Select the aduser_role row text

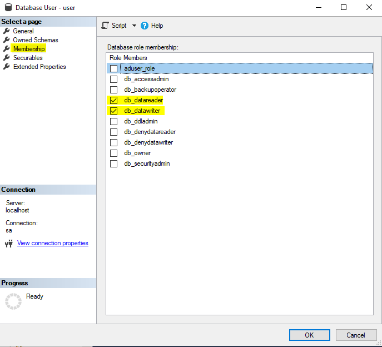point(140,68)
